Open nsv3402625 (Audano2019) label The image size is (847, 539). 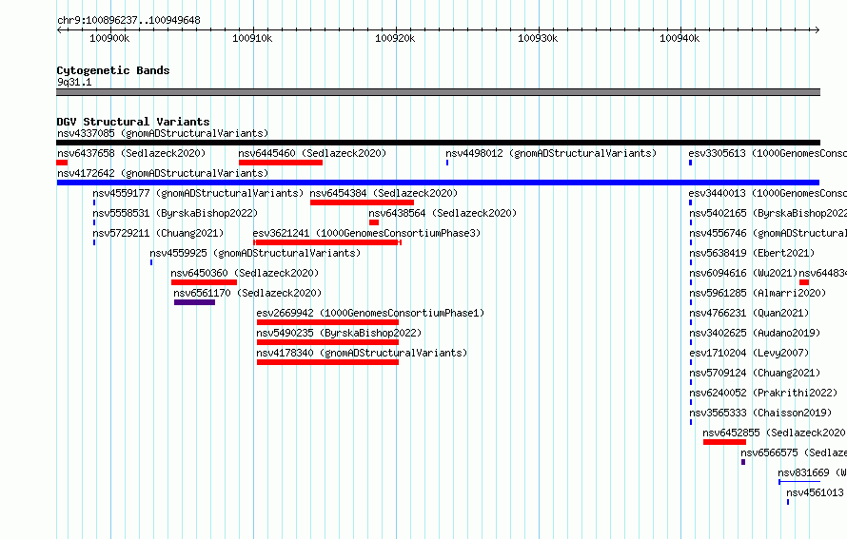[x=755, y=333]
